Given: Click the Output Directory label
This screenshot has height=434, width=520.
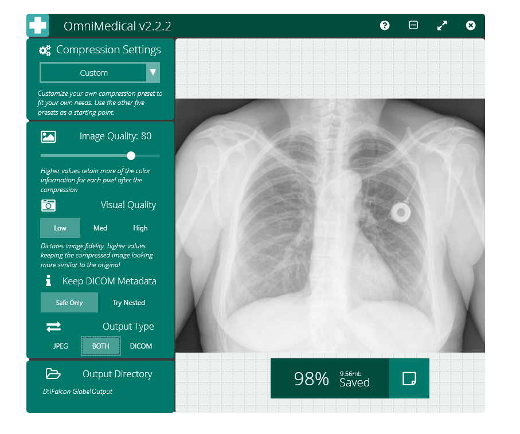Looking at the screenshot, I should 118,374.
